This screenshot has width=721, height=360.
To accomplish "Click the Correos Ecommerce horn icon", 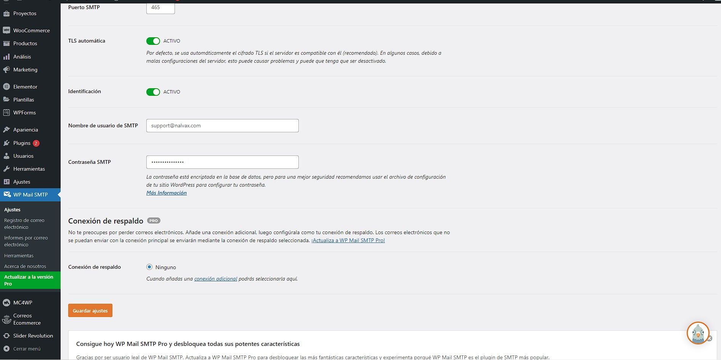I will (x=6, y=319).
